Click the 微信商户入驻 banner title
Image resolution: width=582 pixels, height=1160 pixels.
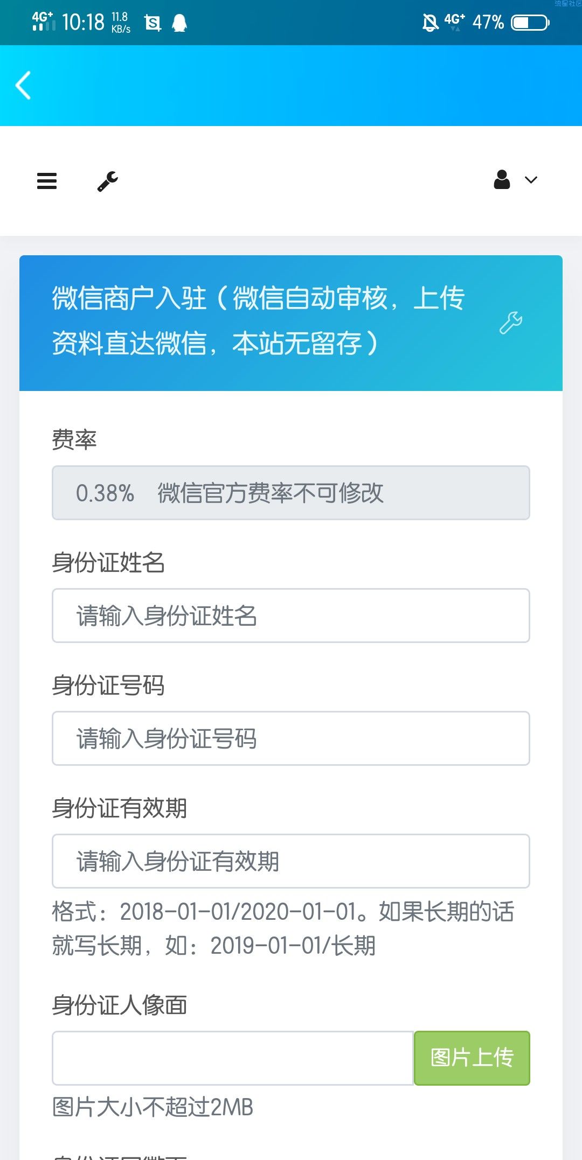pyautogui.click(x=258, y=321)
